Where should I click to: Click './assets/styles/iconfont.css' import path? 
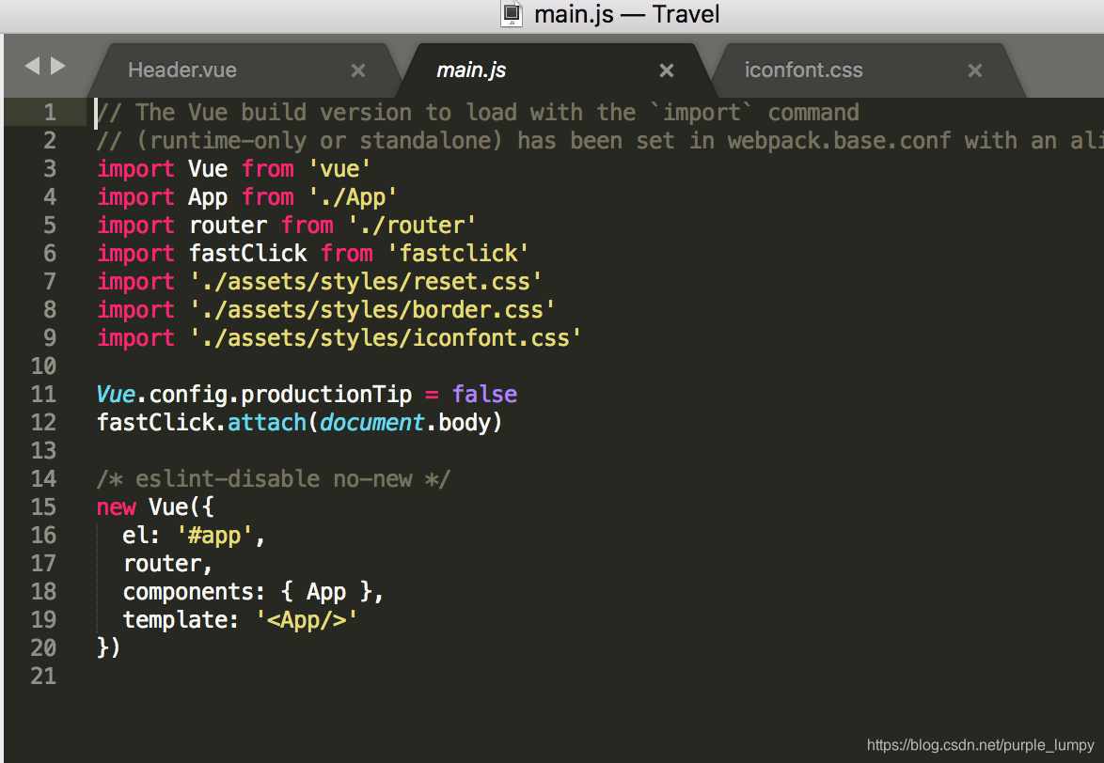click(386, 338)
